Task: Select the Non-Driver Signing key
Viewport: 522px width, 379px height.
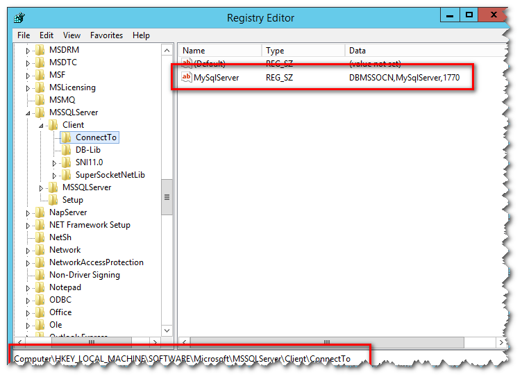Action: (85, 275)
